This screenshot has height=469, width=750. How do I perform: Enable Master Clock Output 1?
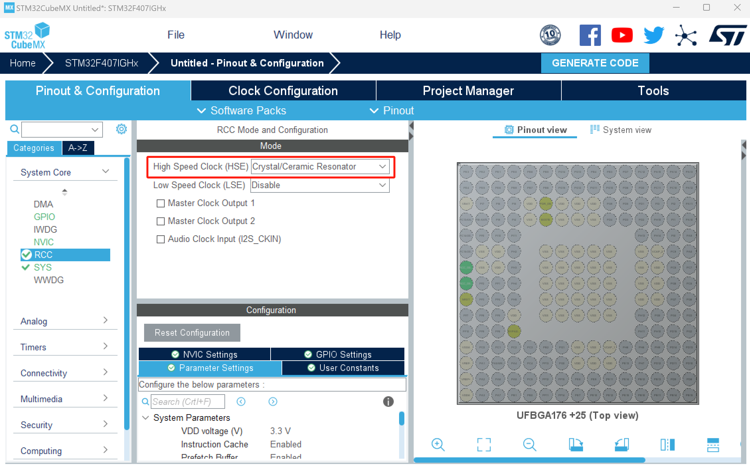tap(161, 203)
